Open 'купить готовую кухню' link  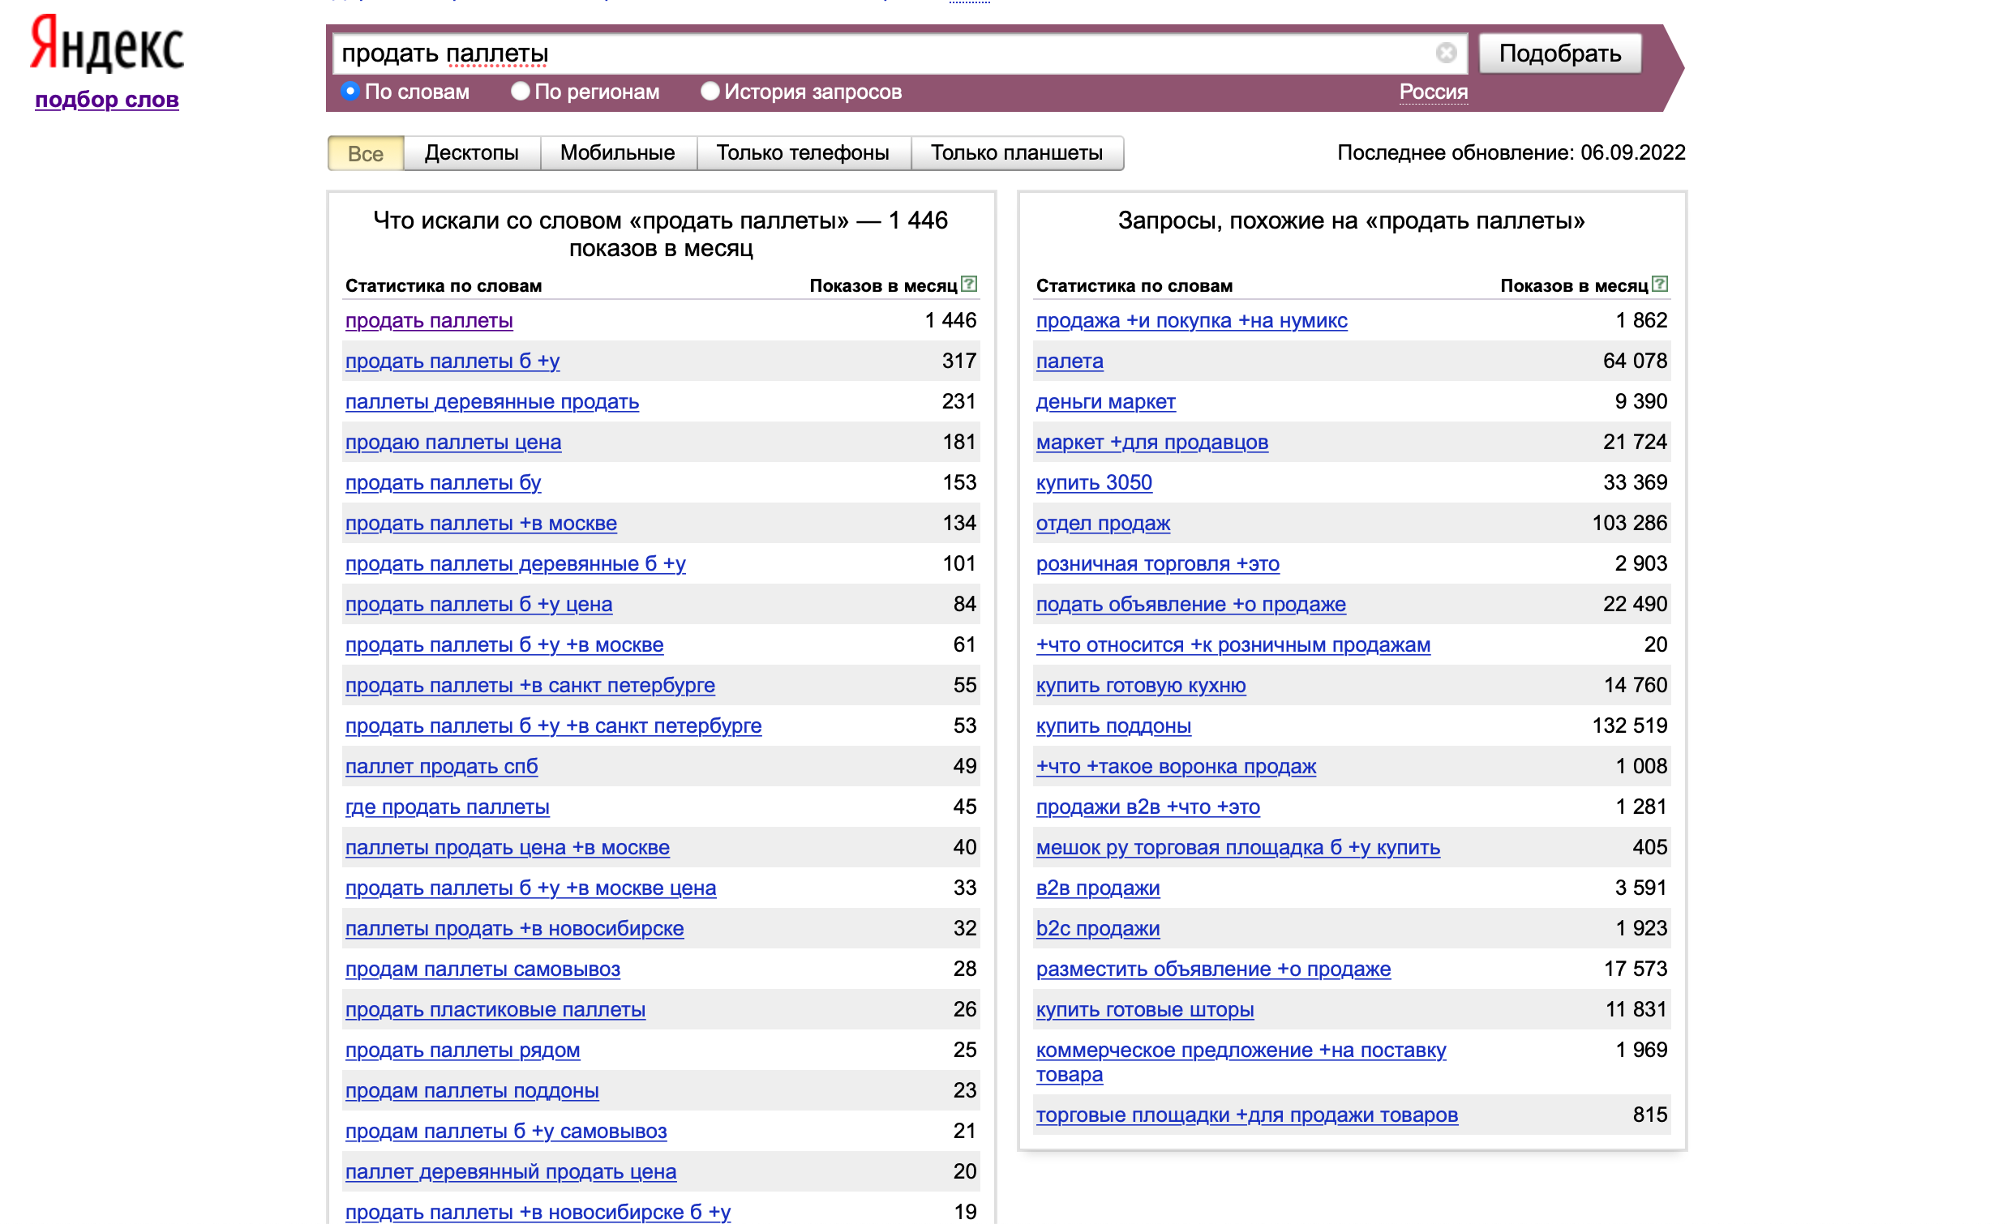pos(1141,686)
